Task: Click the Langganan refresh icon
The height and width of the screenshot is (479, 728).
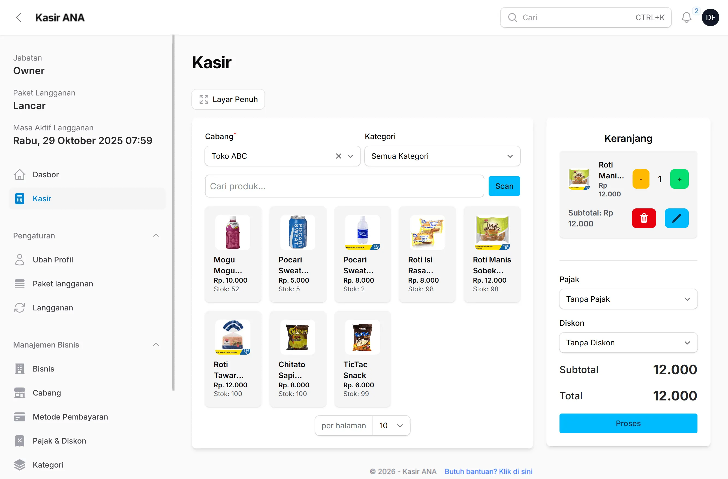Action: point(19,308)
